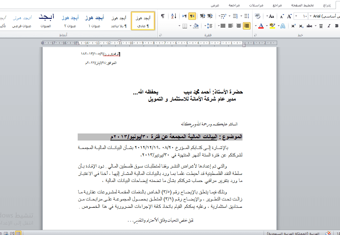340x235 pixels.
Task: Center the paragraph text
Action: pyautogui.click(x=239, y=26)
